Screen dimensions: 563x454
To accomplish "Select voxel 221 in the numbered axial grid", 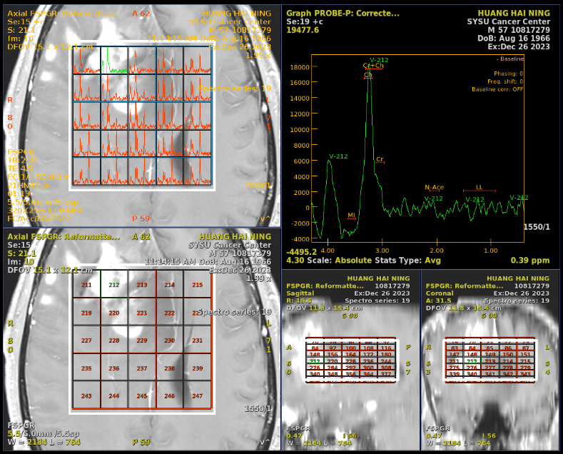I will coord(142,313).
